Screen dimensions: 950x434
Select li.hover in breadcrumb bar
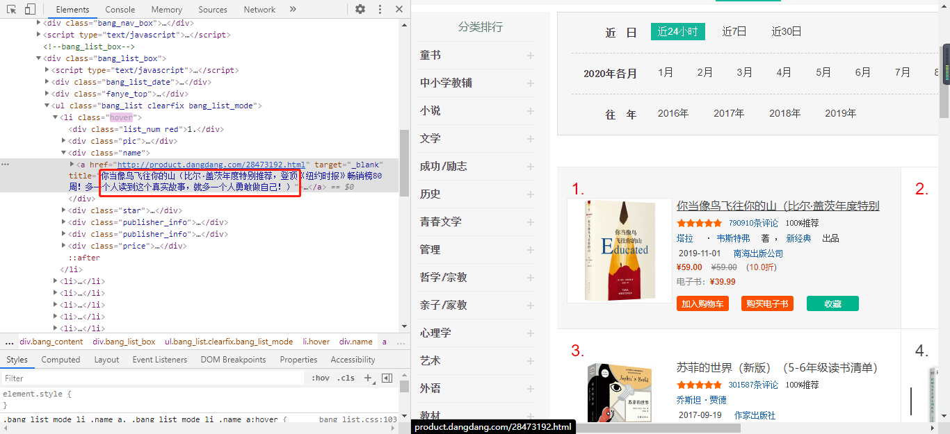pos(316,342)
